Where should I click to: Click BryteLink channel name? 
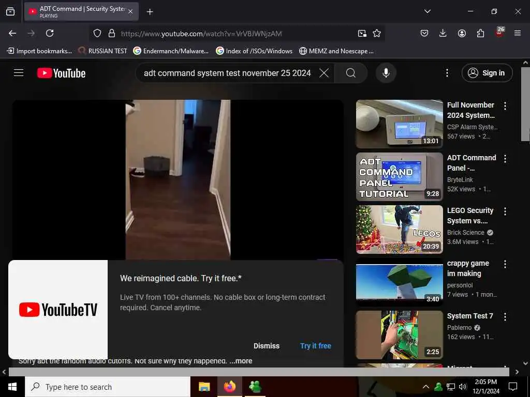pyautogui.click(x=460, y=179)
